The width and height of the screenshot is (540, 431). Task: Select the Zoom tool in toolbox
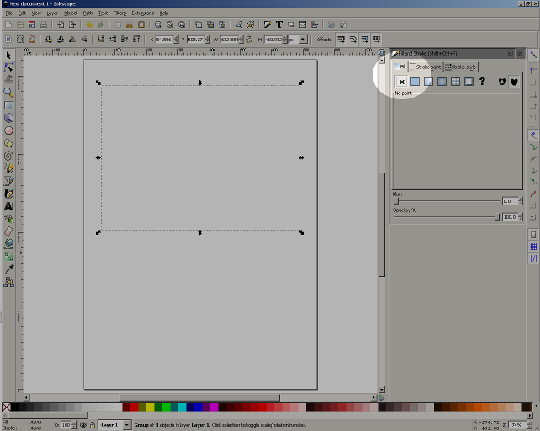click(x=8, y=92)
